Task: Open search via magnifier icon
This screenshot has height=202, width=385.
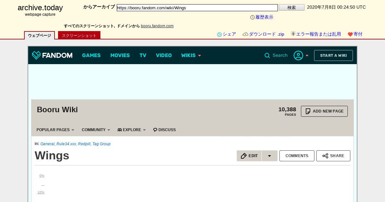Action: [x=267, y=55]
